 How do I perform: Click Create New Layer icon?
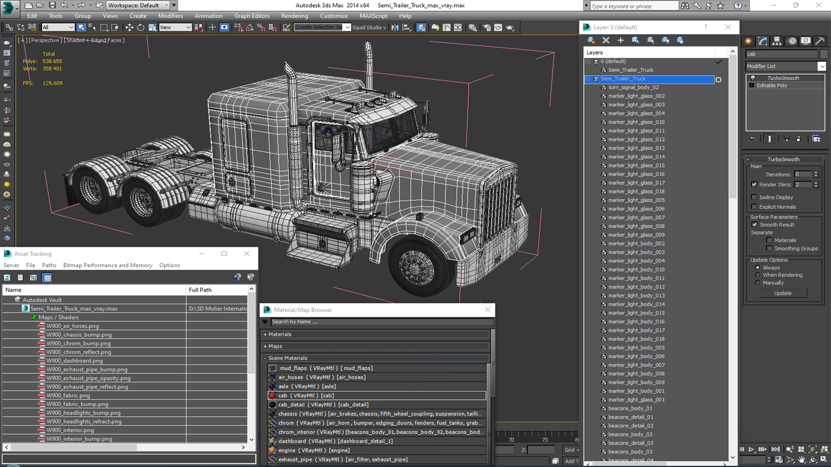[x=591, y=40]
